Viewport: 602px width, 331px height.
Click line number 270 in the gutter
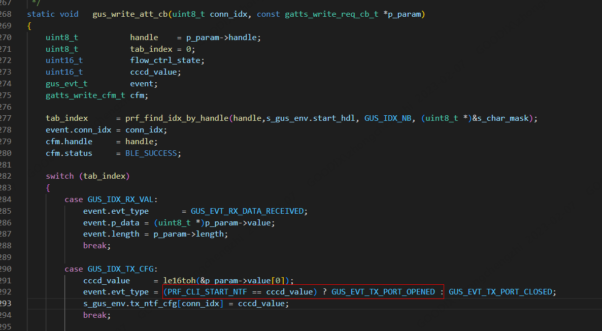pos(6,38)
